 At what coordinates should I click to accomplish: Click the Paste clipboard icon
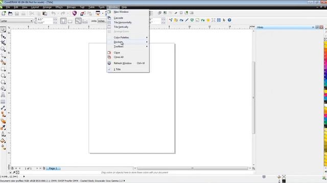[x=44, y=14]
